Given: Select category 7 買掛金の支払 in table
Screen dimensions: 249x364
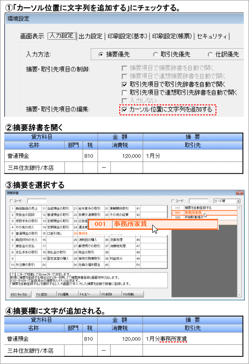Looking at the screenshot, I should pos(26,246).
